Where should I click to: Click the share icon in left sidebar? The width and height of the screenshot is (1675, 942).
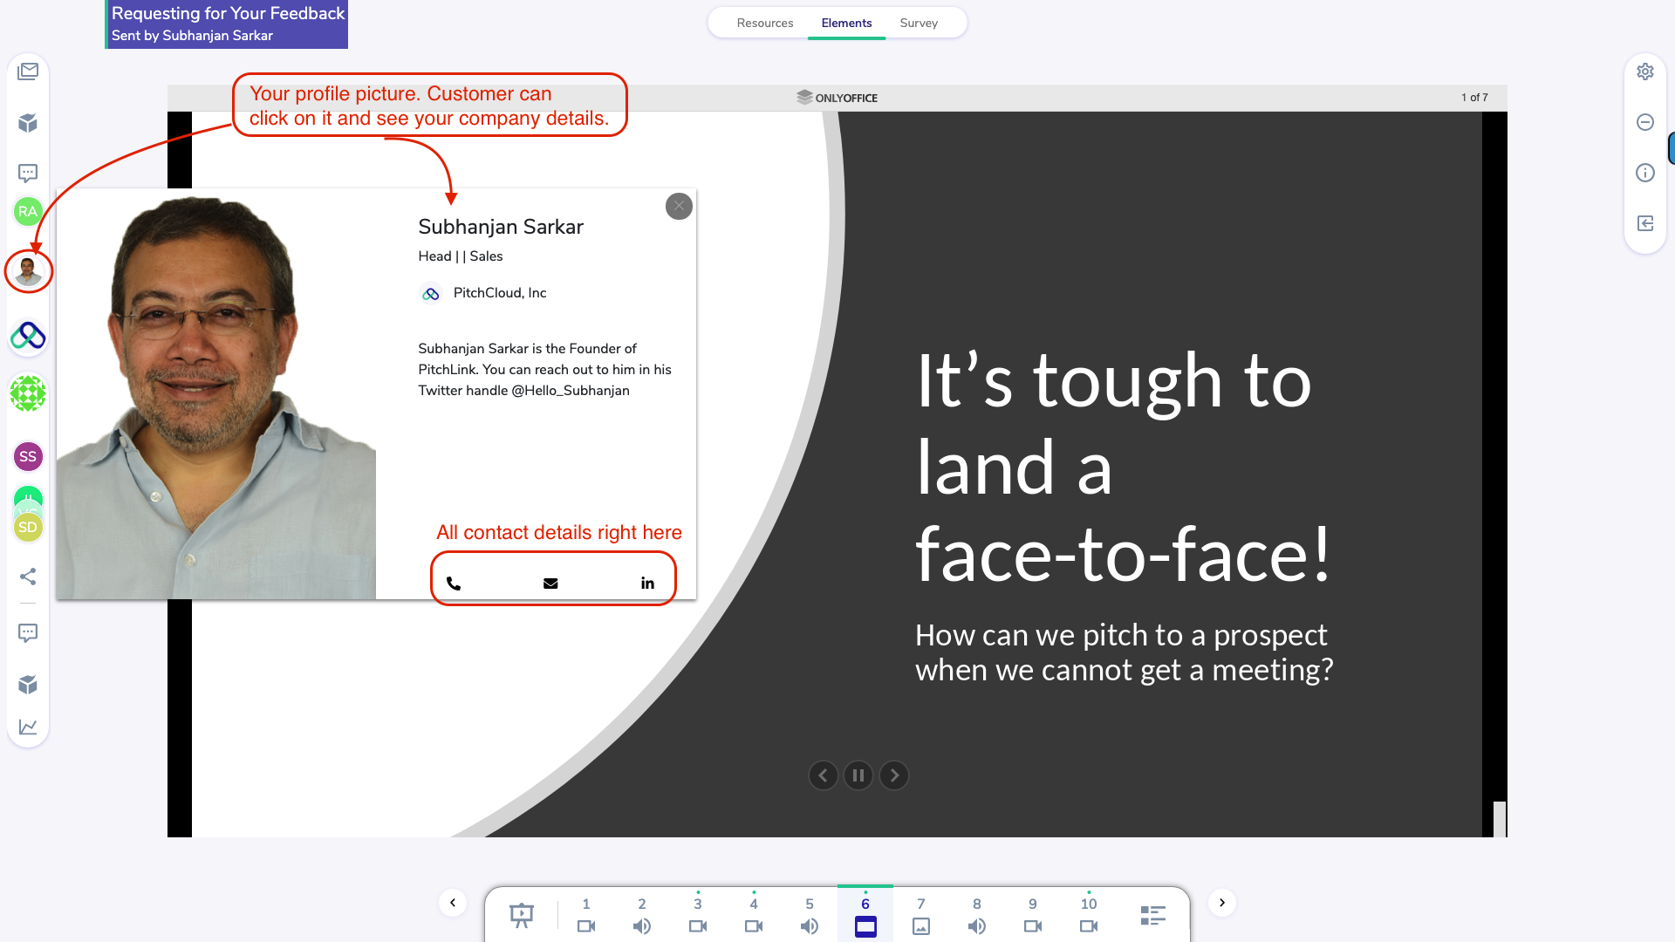(28, 577)
